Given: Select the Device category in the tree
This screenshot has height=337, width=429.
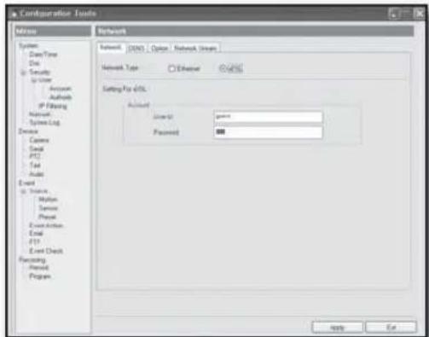Looking at the screenshot, I should (28, 131).
